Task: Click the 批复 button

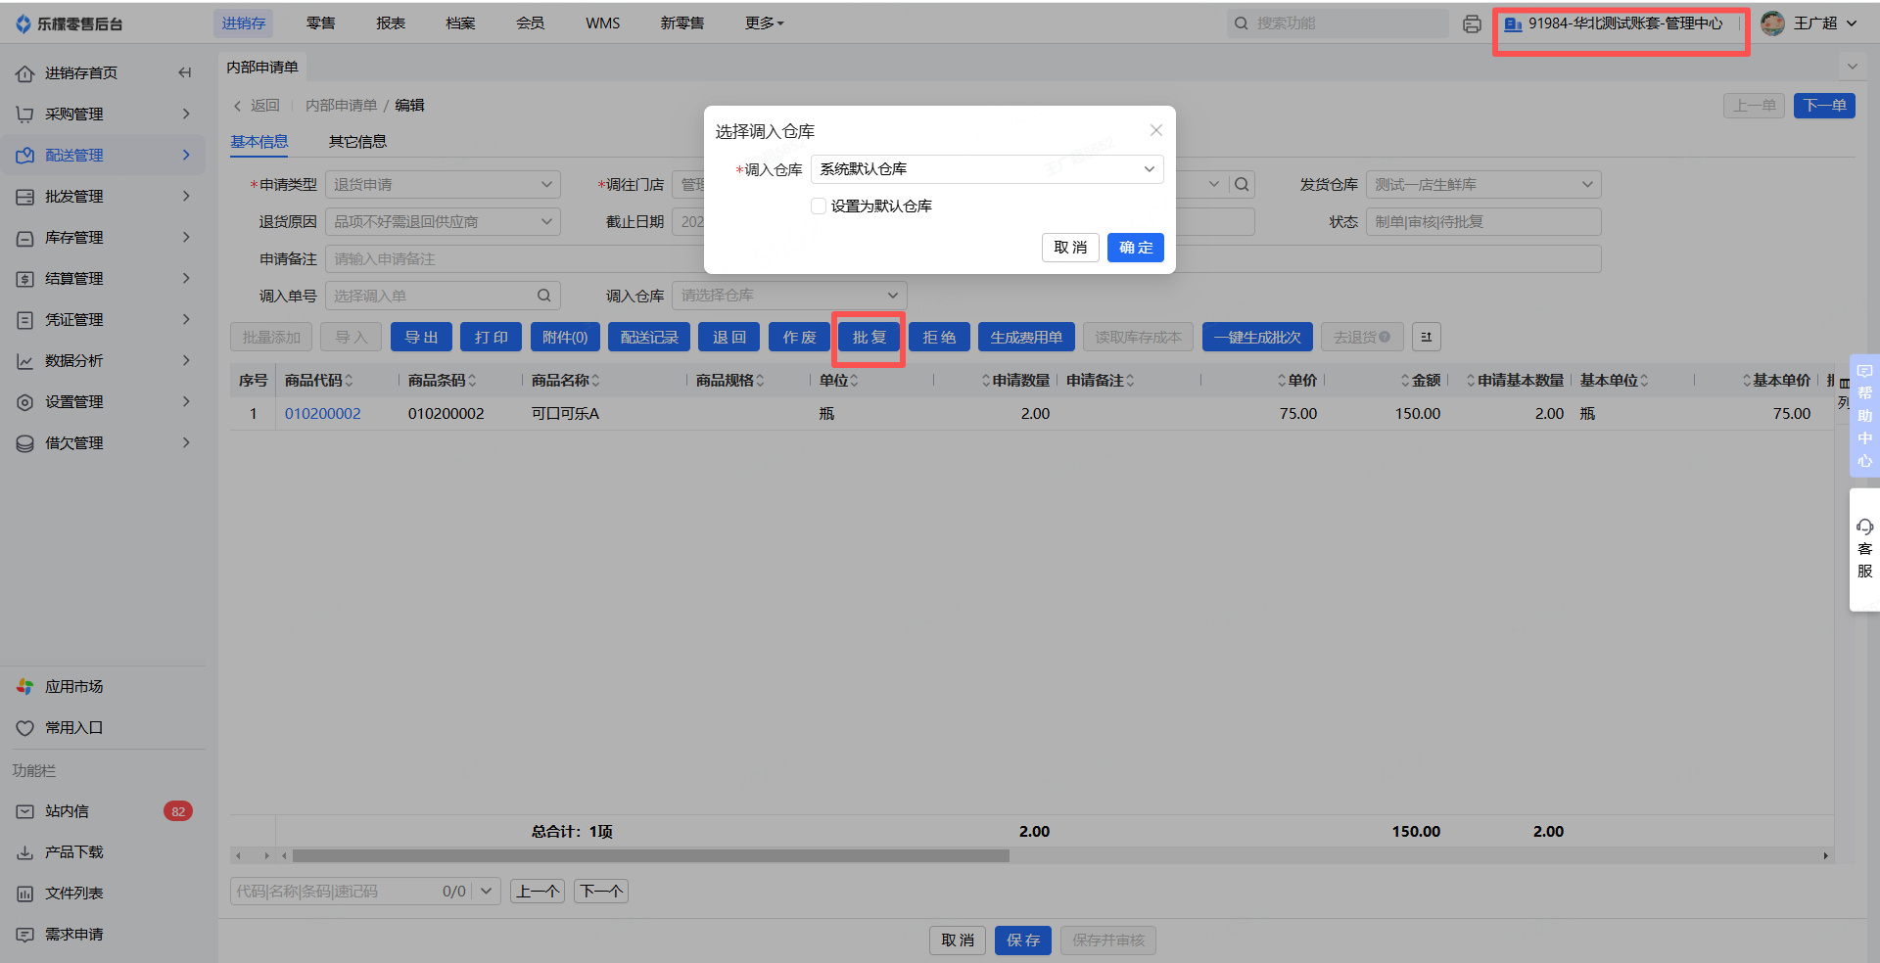Action: pyautogui.click(x=869, y=338)
